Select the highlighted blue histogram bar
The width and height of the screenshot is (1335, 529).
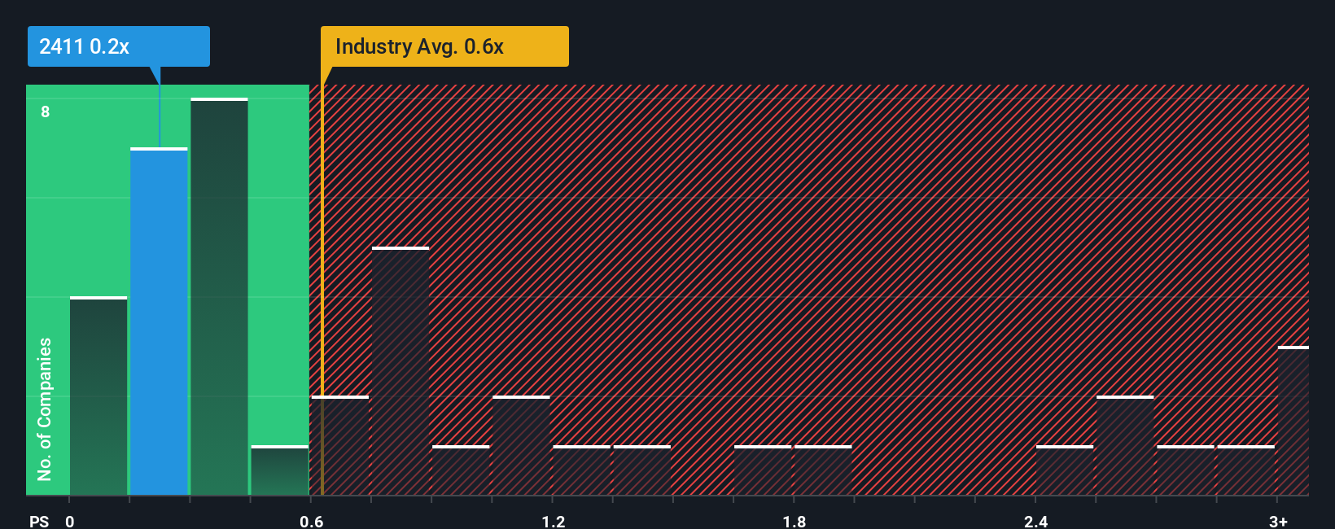click(x=159, y=321)
